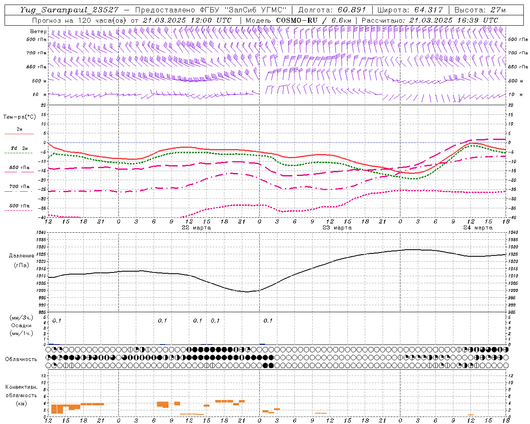
Task: Click the elevation label Высота: 27м
Action: coord(480,10)
